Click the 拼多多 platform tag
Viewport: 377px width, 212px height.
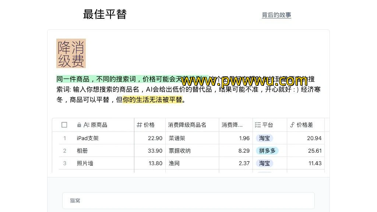(x=267, y=151)
